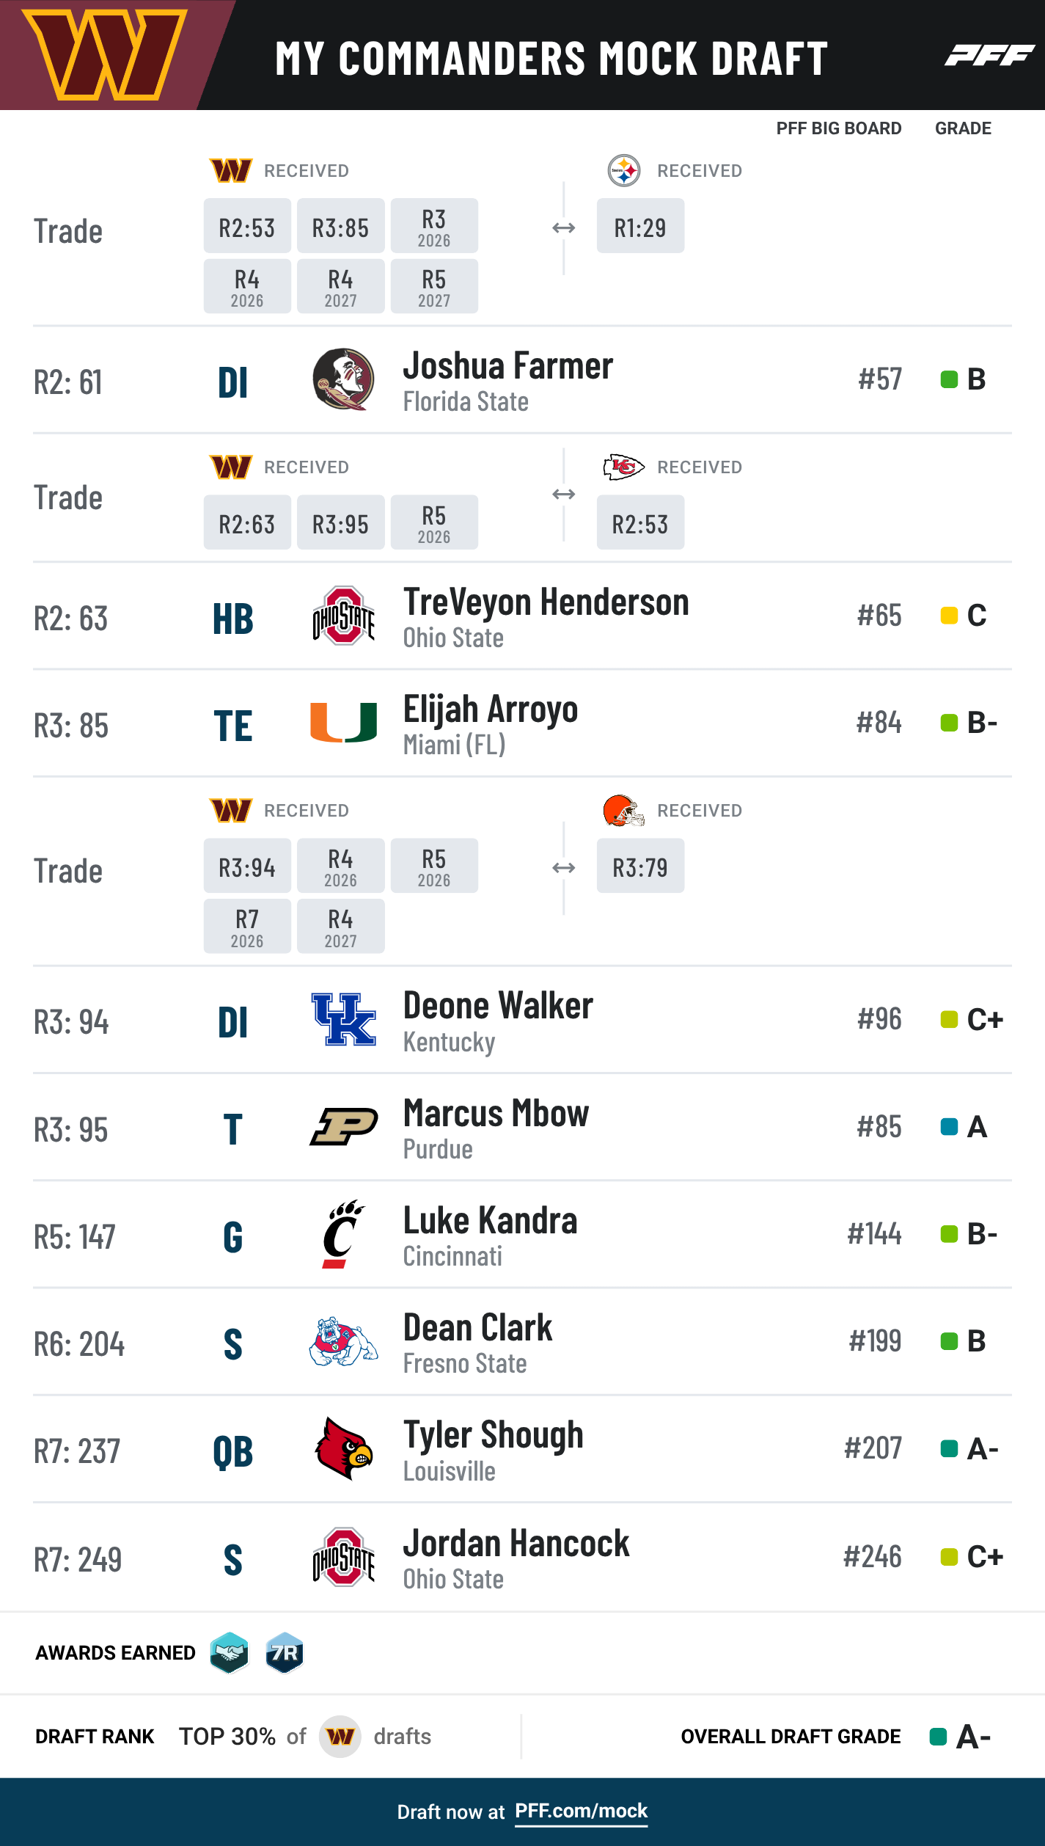Click the Florida State Seminoles logo

click(x=344, y=379)
